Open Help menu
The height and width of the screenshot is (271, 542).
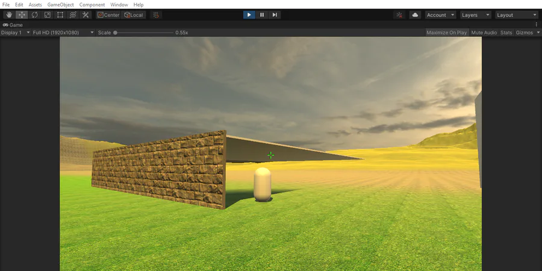click(139, 4)
